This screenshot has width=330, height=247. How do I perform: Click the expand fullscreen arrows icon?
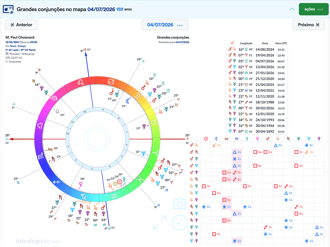tap(160, 222)
